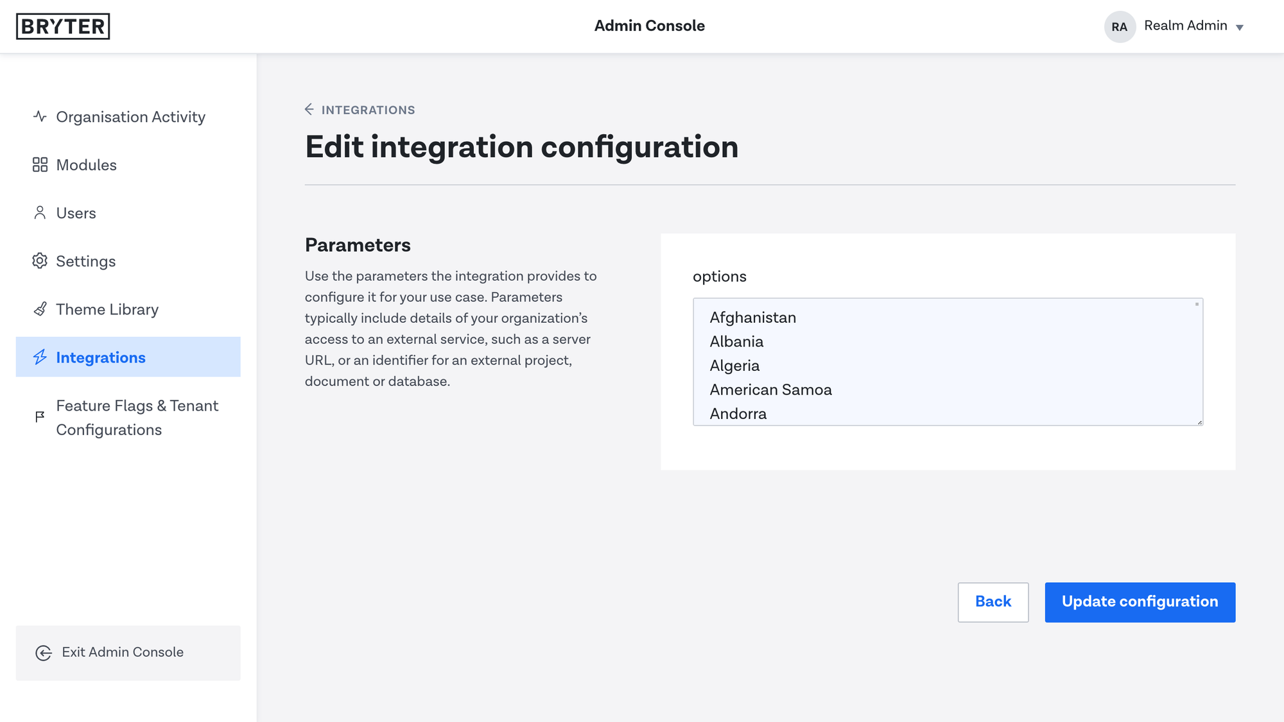Click the Settings gear icon
Screen dimensions: 1284x722
40,261
